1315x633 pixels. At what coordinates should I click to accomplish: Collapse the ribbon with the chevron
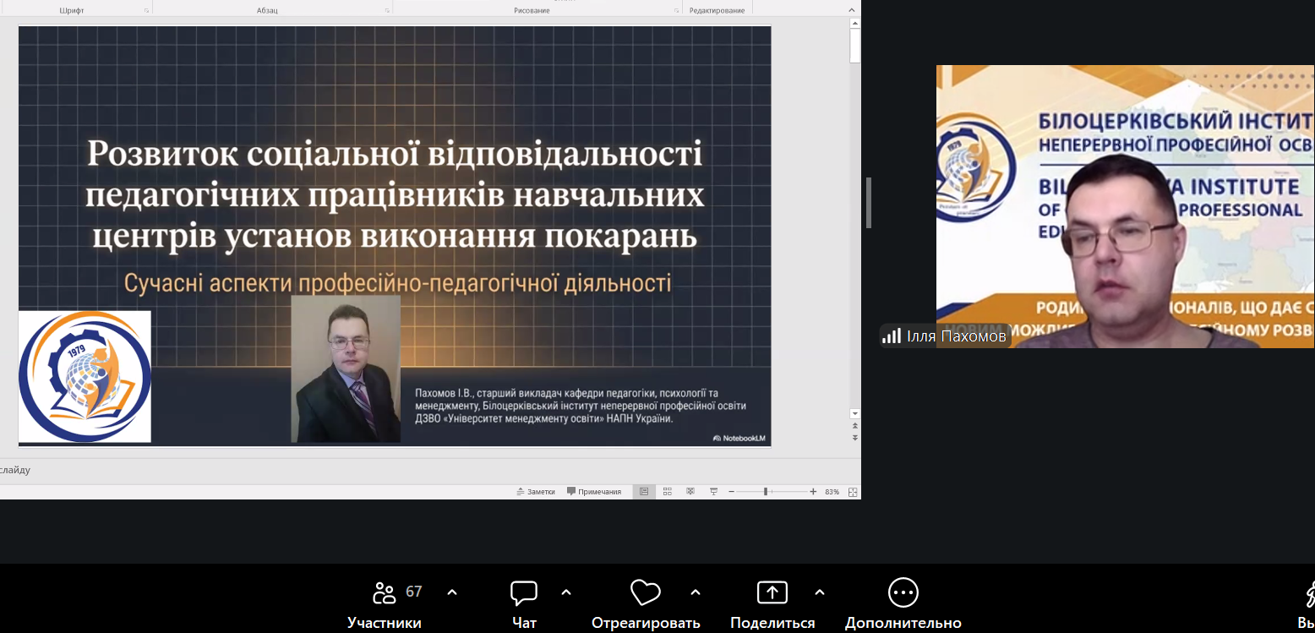point(852,10)
